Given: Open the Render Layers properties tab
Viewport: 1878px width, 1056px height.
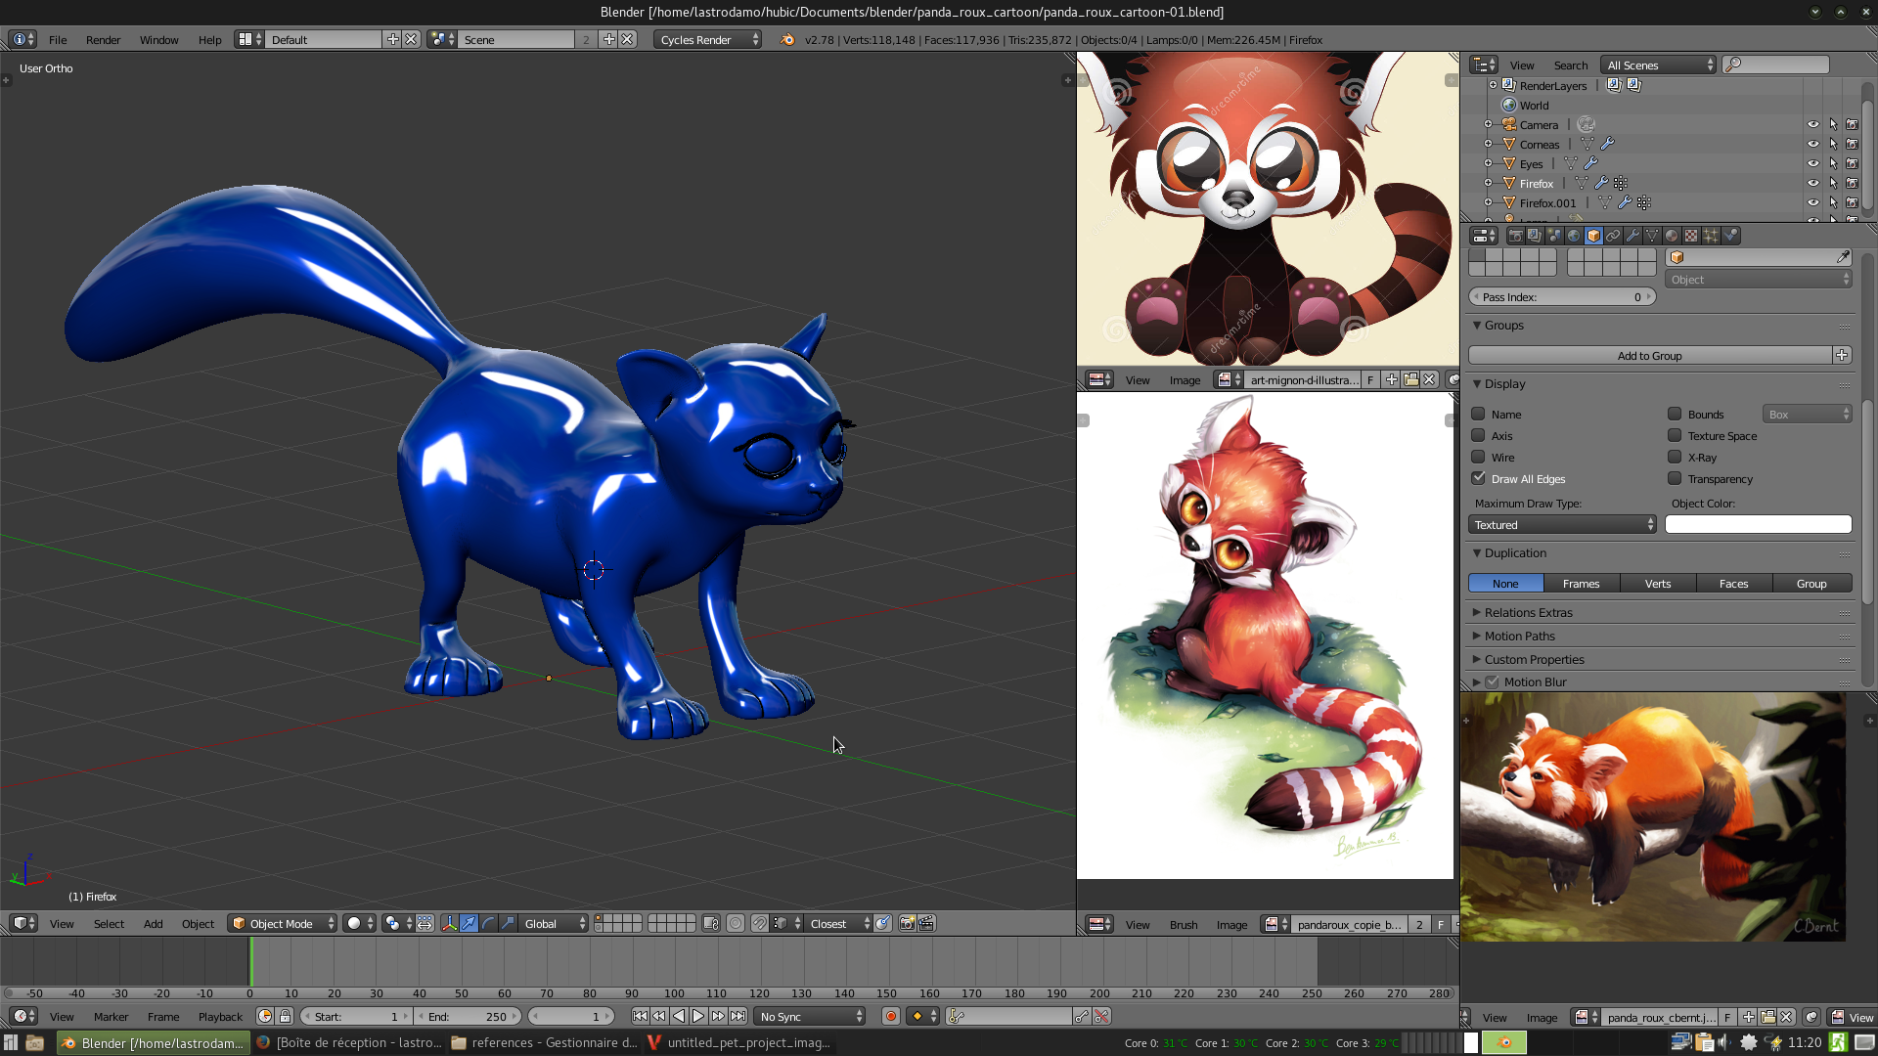Looking at the screenshot, I should [1535, 236].
